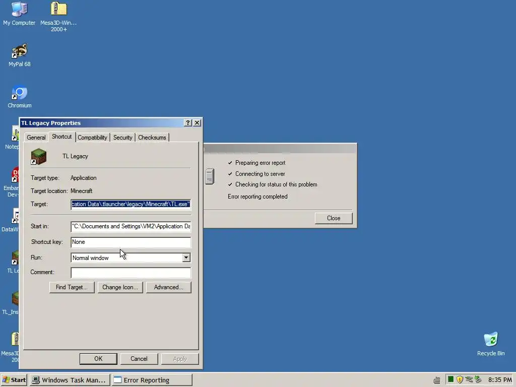This screenshot has height=387, width=516.
Task: Click the server icon in Error Reporting dialog
Action: pyautogui.click(x=210, y=176)
